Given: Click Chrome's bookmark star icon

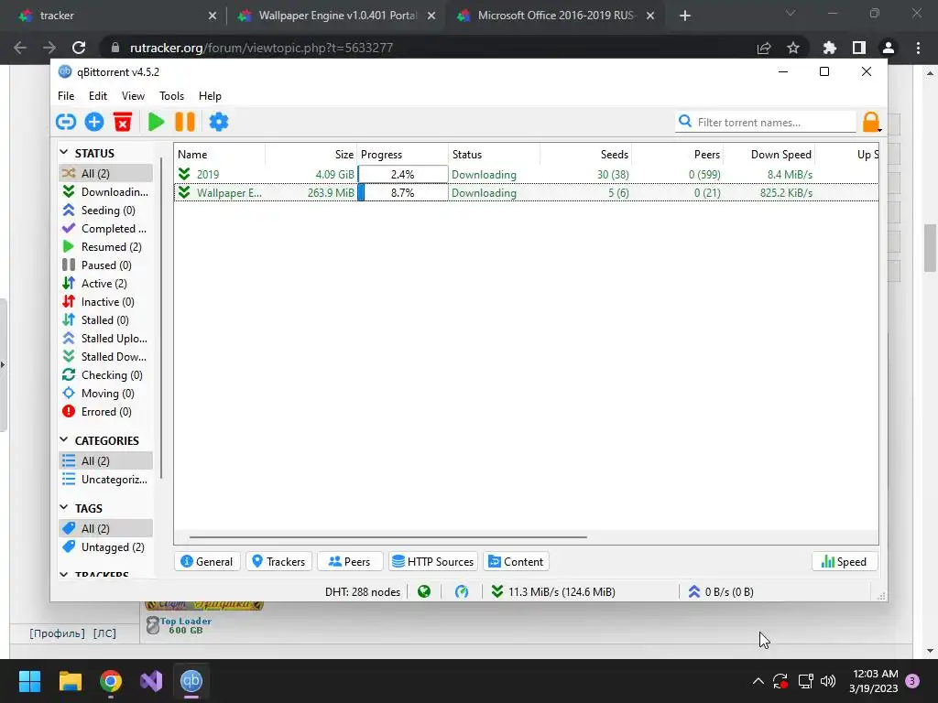Looking at the screenshot, I should [793, 48].
